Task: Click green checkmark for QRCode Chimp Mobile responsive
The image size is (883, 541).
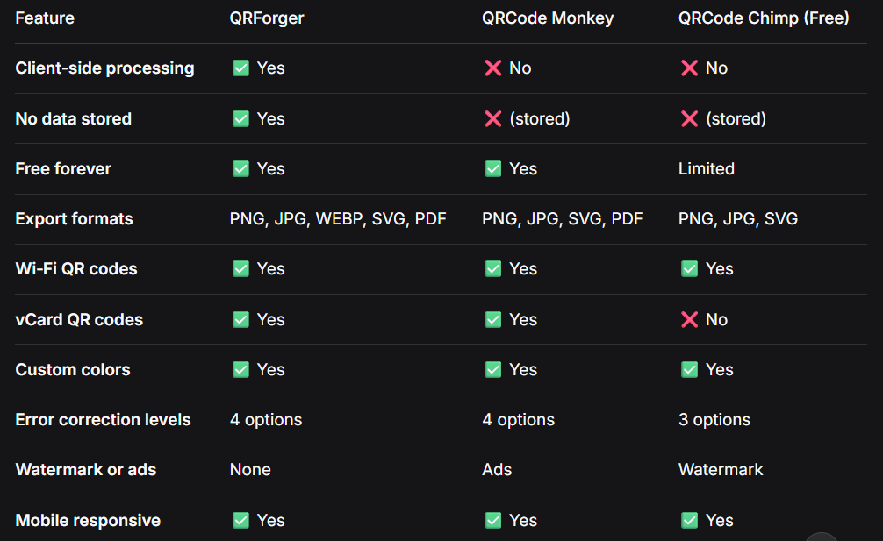Action: (x=689, y=520)
